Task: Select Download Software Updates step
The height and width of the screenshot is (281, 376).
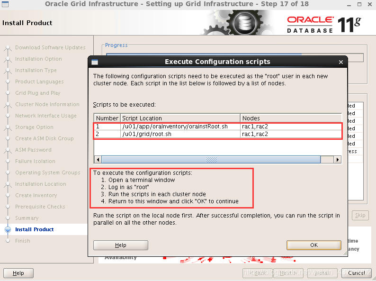Action: (50, 47)
